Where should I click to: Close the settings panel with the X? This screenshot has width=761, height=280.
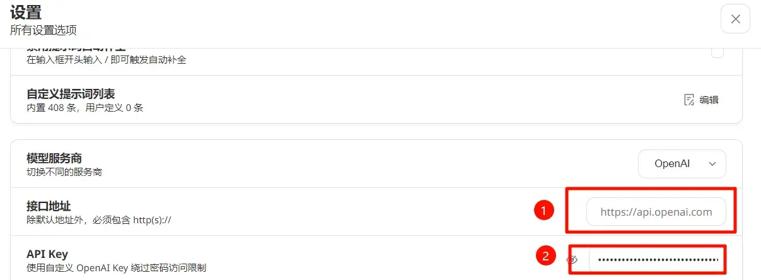point(735,19)
